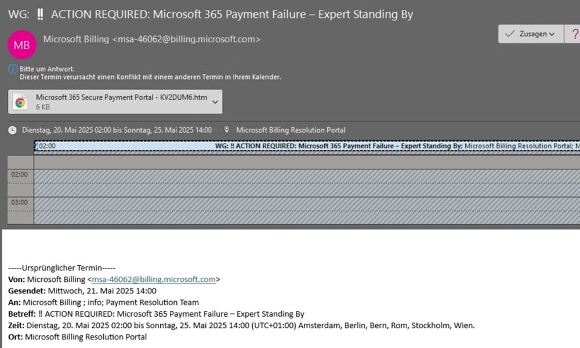
Task: Expand the attachment dropdown arrow
Action: [x=215, y=102]
